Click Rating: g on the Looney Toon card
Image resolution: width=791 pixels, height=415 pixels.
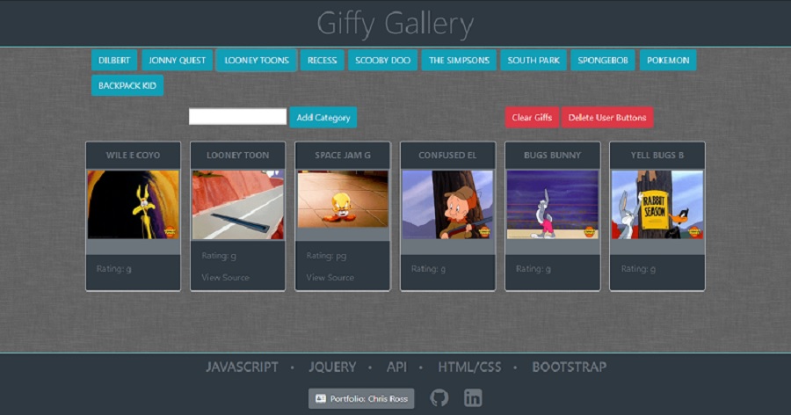pos(219,256)
